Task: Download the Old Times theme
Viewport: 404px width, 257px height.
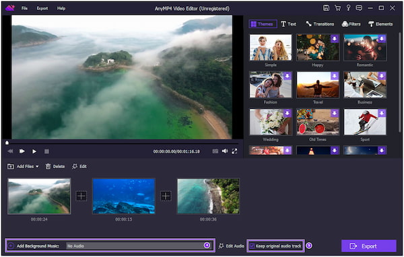Action: pyautogui.click(x=335, y=113)
